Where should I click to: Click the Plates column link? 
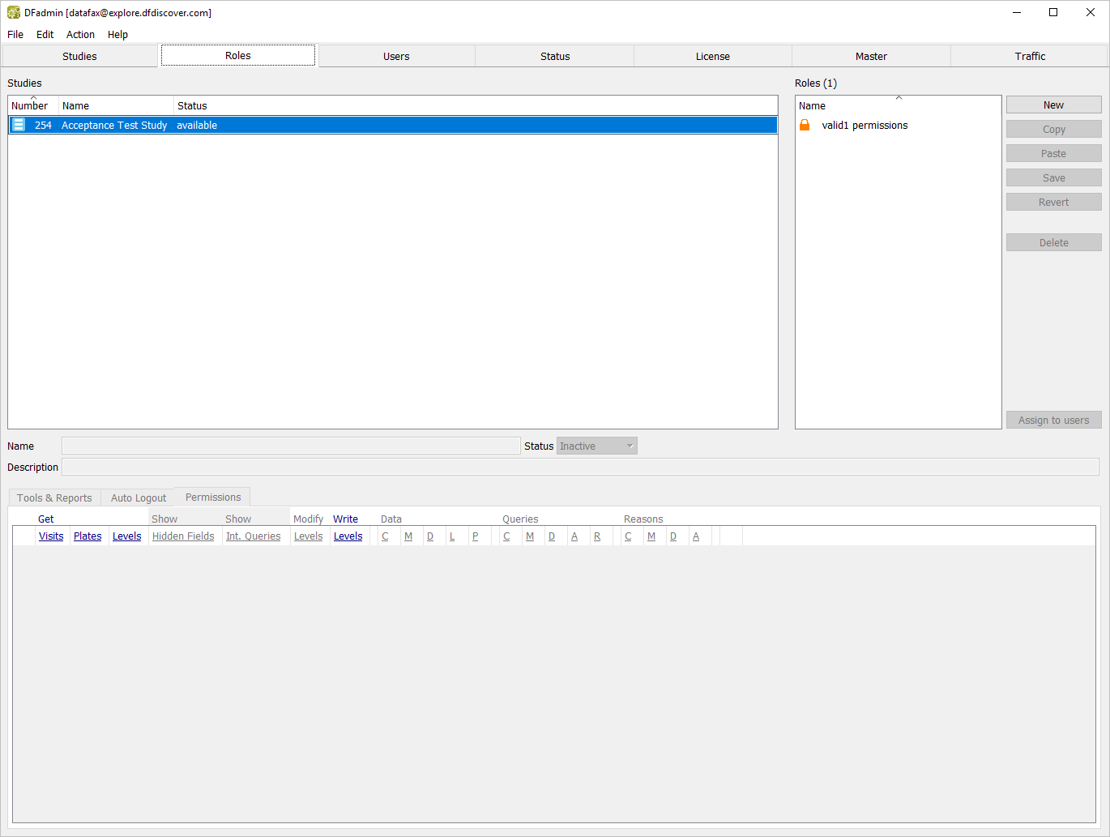coord(88,536)
